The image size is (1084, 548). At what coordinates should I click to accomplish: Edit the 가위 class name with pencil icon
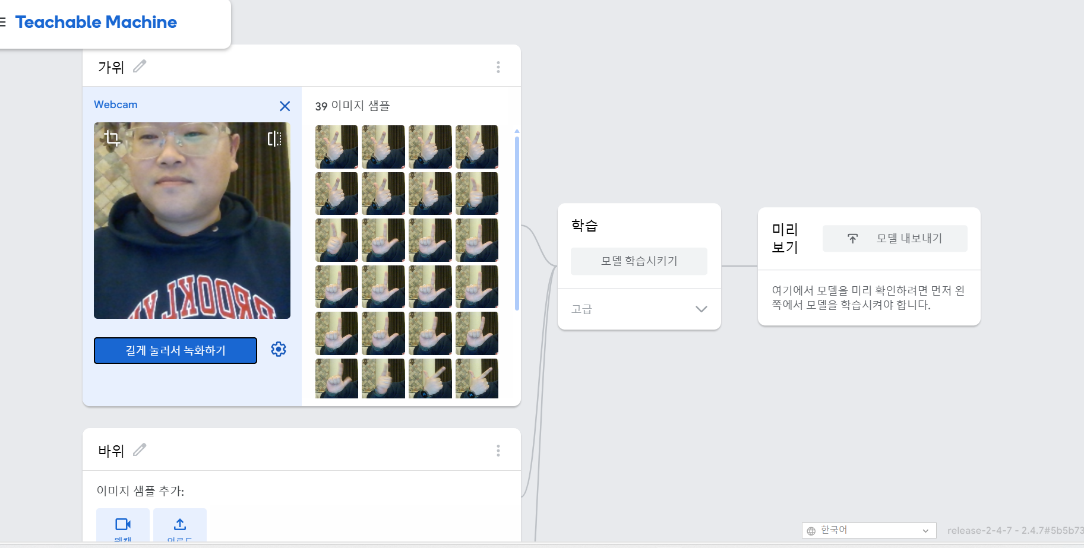140,66
